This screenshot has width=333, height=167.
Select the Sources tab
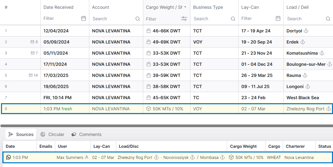click(21, 134)
